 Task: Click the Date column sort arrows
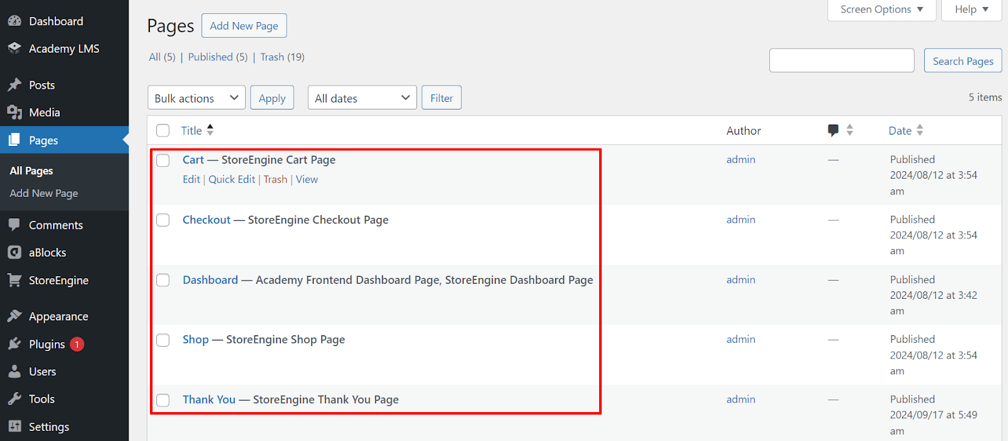[x=920, y=130]
